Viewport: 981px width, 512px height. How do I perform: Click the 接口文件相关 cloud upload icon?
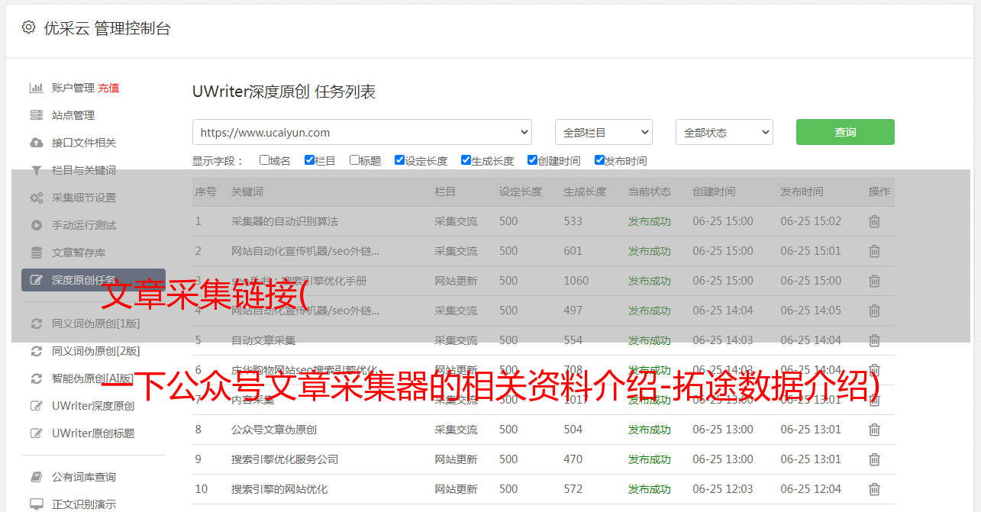(36, 143)
